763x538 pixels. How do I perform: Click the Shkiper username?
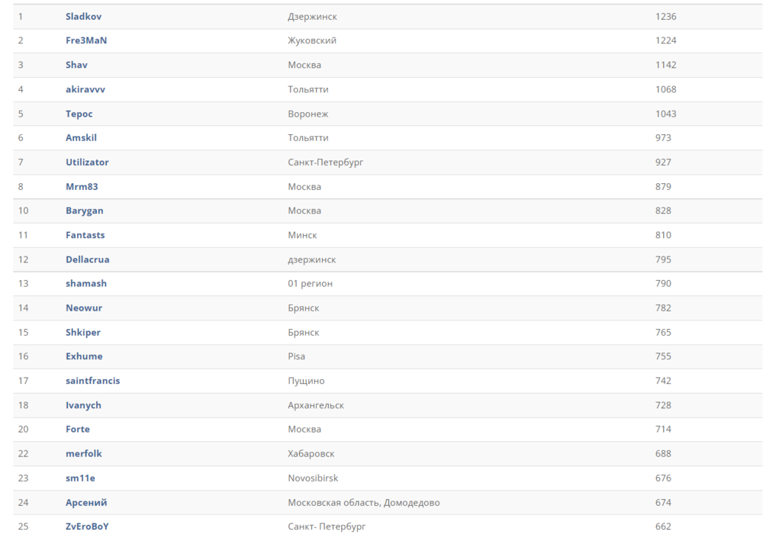coord(83,333)
